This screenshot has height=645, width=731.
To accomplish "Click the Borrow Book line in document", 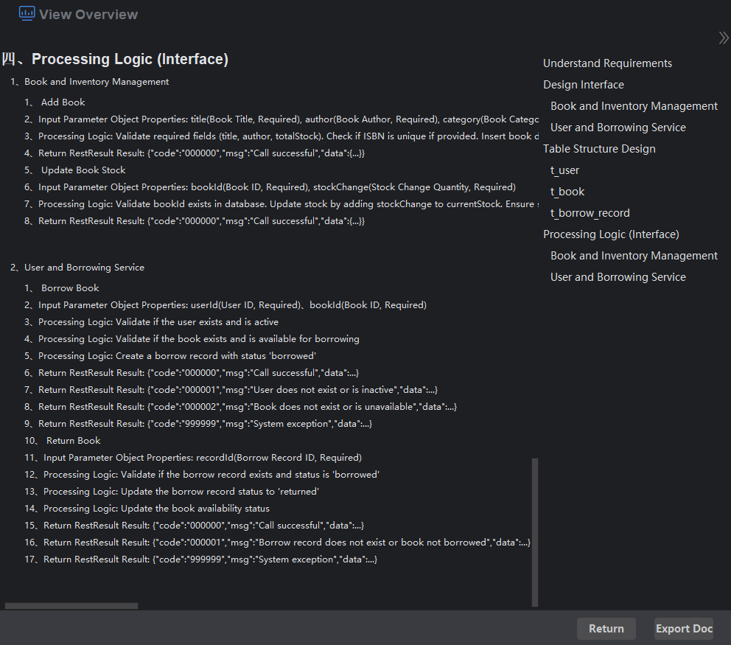I will point(69,288).
